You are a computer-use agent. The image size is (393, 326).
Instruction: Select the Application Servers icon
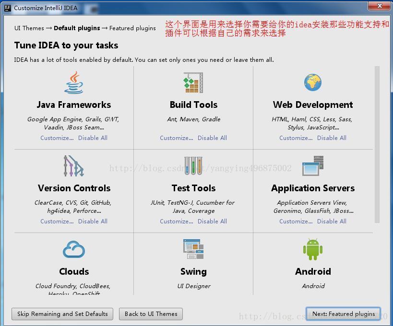pos(313,166)
